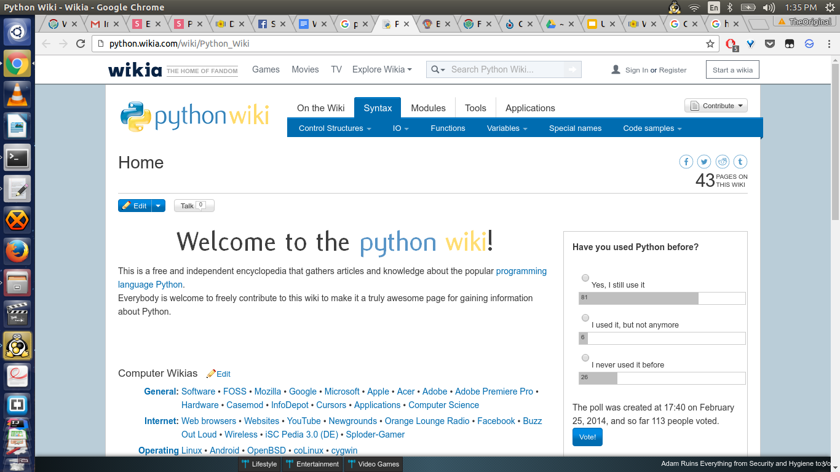Share the page on Tumblr
The width and height of the screenshot is (840, 472).
740,162
